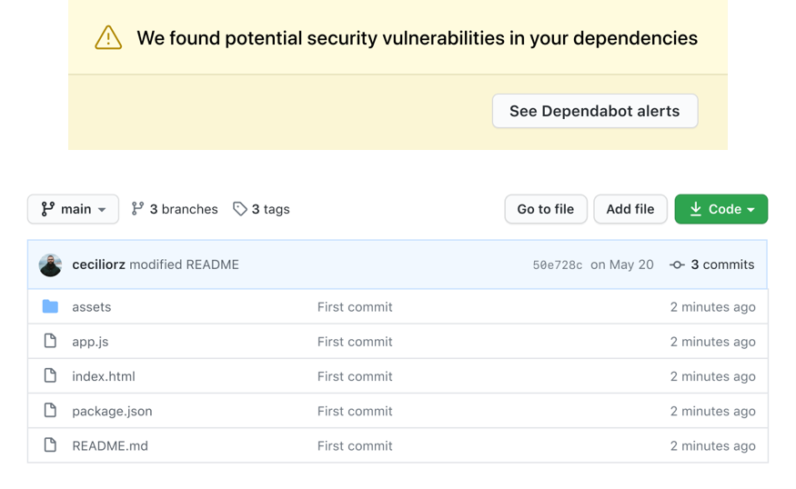Open First commit message for assets
The width and height of the screenshot is (796, 489).
(355, 307)
